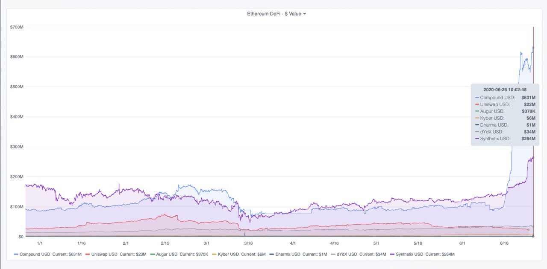
Task: Click the $400M y-axis label
Action: point(17,117)
